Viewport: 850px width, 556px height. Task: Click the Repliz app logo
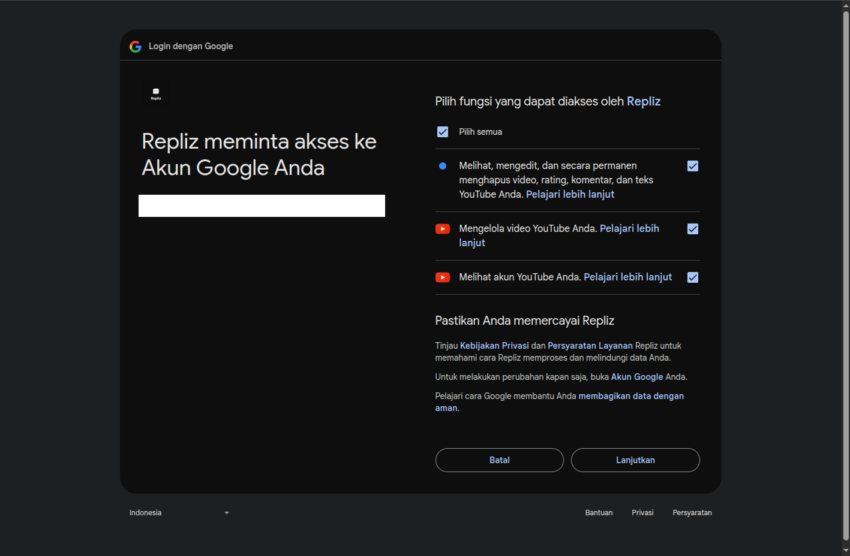tap(156, 94)
